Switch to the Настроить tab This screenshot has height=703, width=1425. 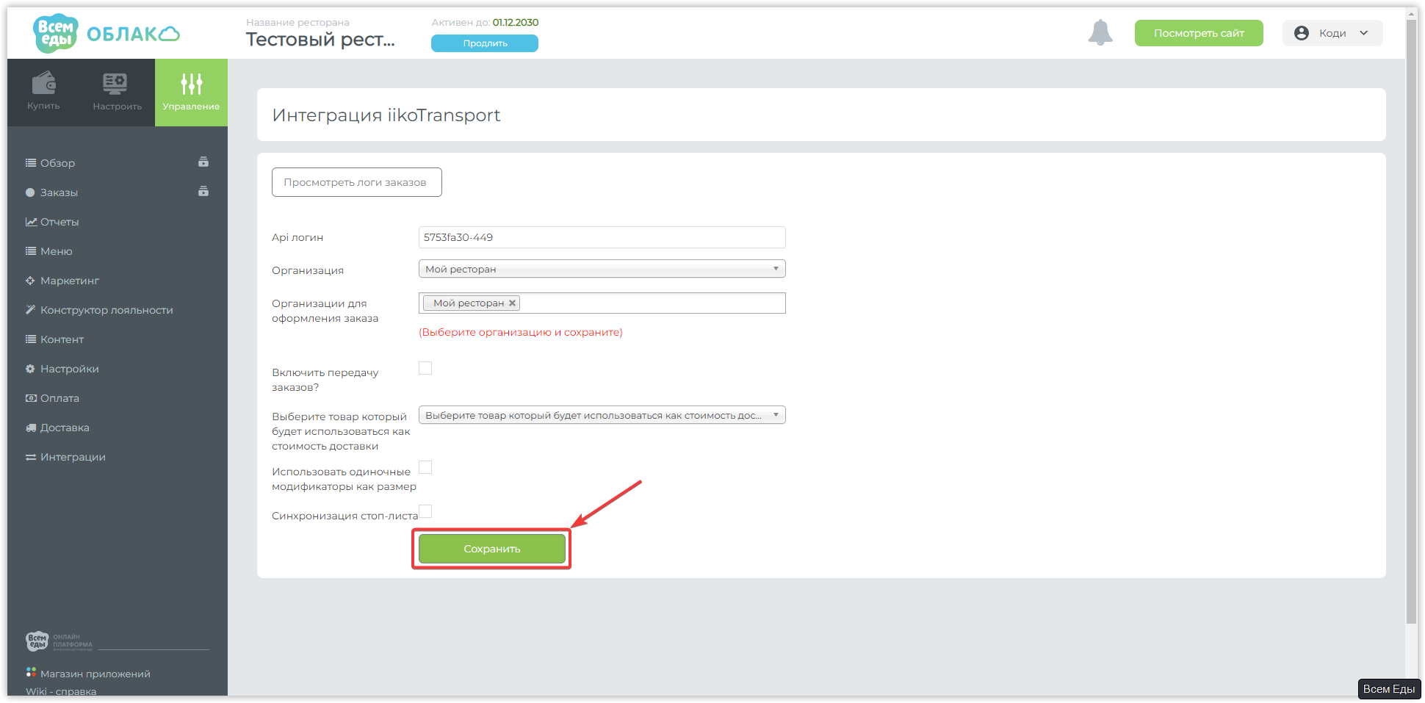coord(118,93)
